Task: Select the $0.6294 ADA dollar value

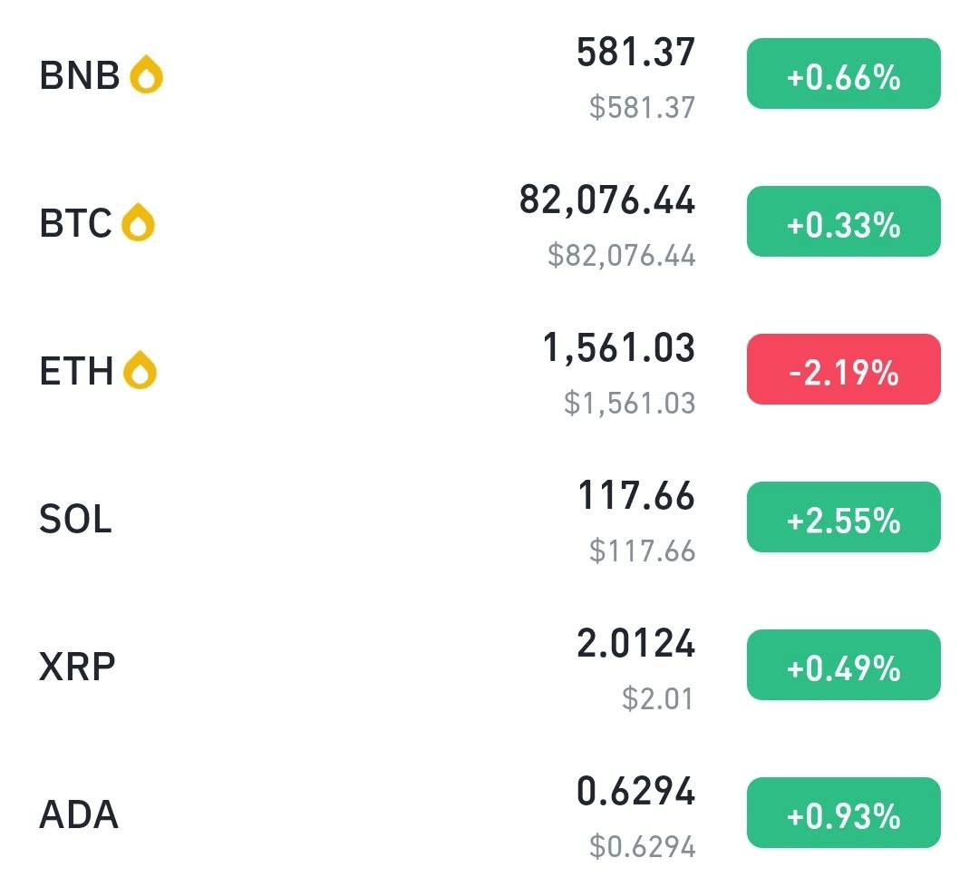Action: point(642,846)
